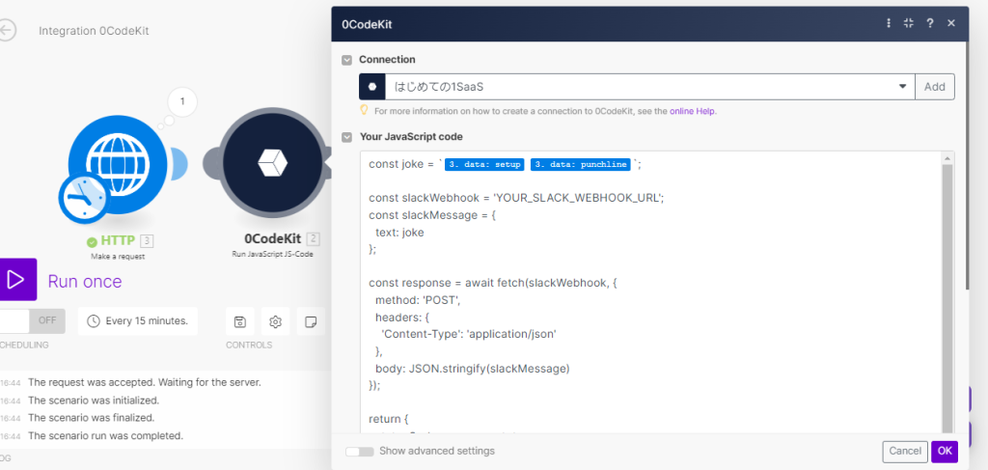
Task: Click the save scenario disk icon
Action: (x=239, y=322)
